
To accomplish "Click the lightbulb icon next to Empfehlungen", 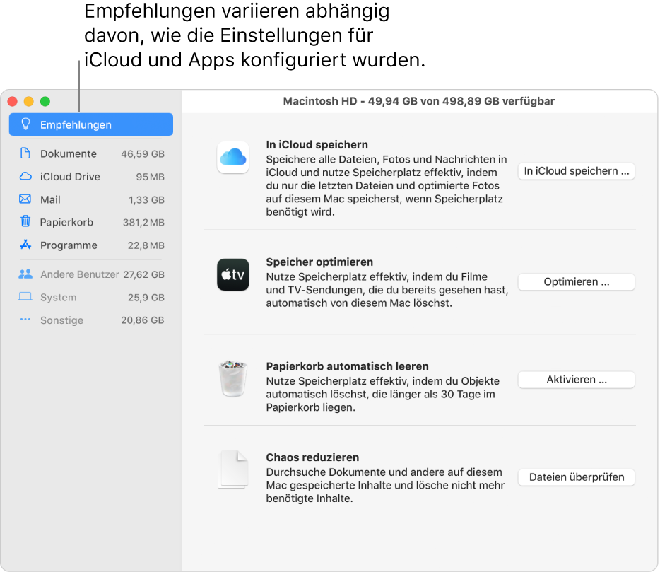I will click(25, 124).
